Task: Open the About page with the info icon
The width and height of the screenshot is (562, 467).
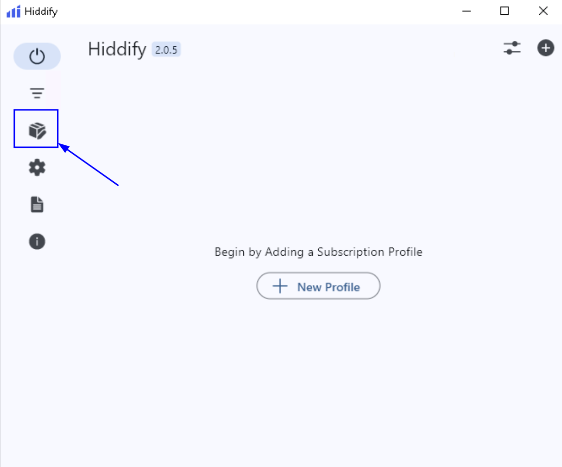Action: click(x=37, y=241)
